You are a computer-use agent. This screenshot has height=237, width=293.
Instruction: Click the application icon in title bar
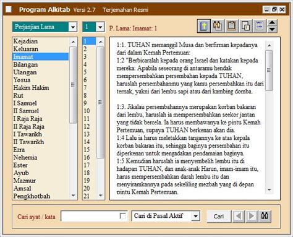[x=9, y=9]
